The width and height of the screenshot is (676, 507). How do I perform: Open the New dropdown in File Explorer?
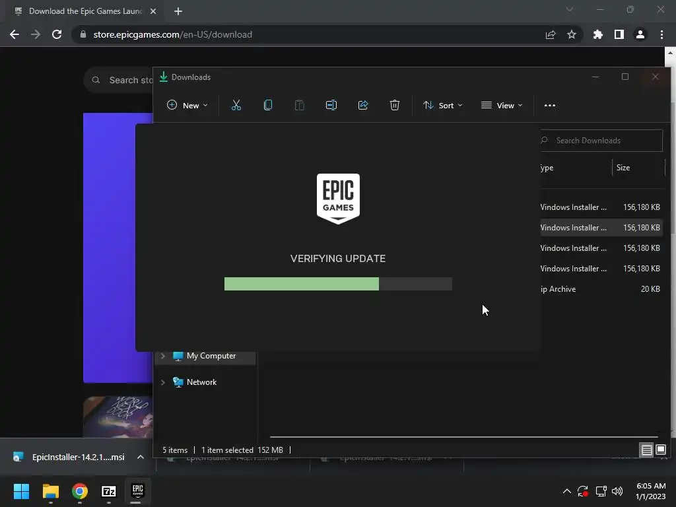click(x=187, y=105)
